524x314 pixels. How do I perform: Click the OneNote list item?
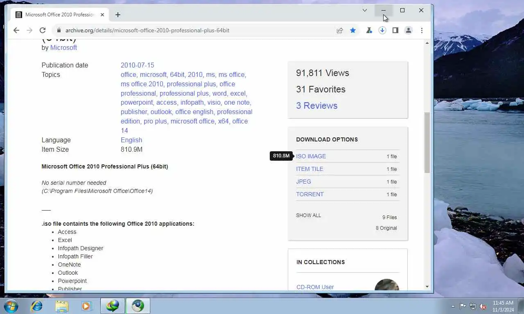point(69,265)
